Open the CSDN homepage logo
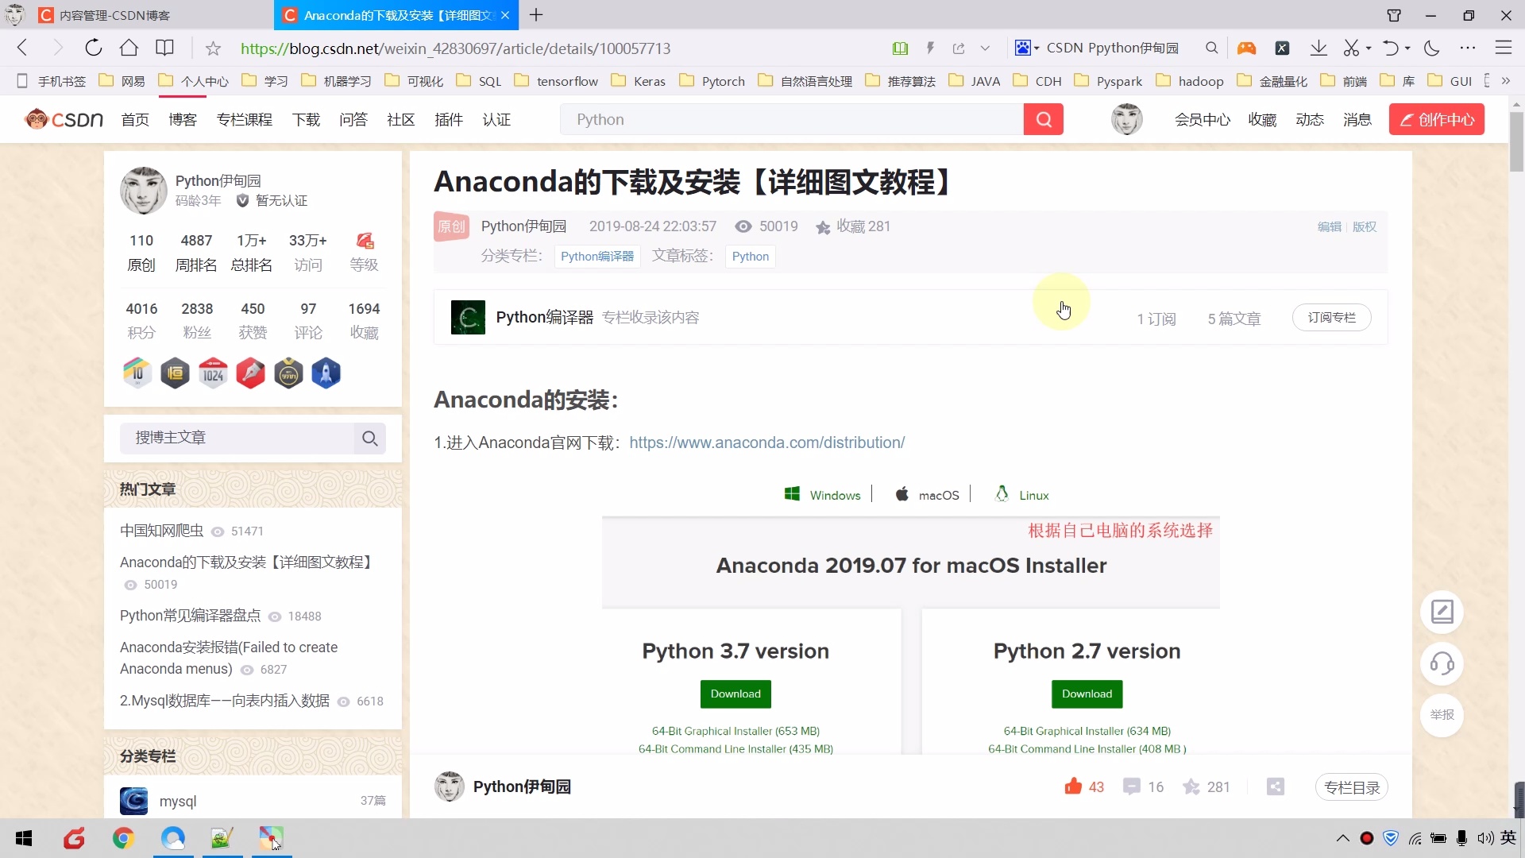 (64, 118)
